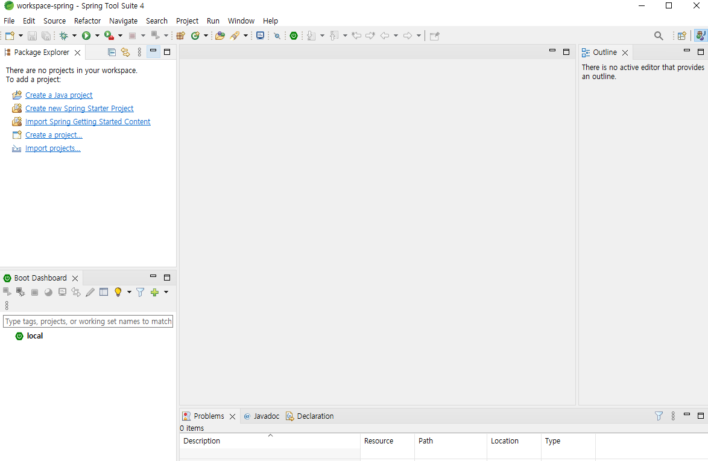Click the Back navigation arrow in toolbar
This screenshot has height=461, width=708.
tap(385, 36)
